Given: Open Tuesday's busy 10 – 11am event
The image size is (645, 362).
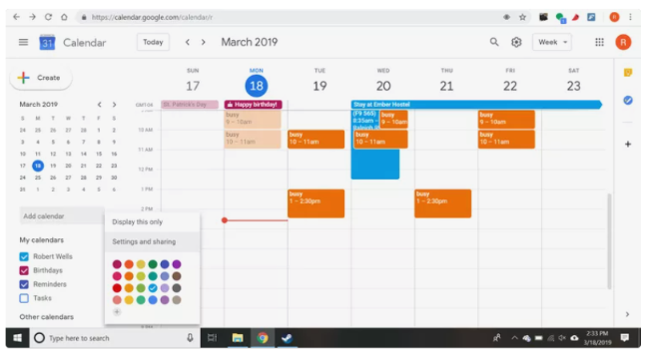Looking at the screenshot, I should (316, 140).
